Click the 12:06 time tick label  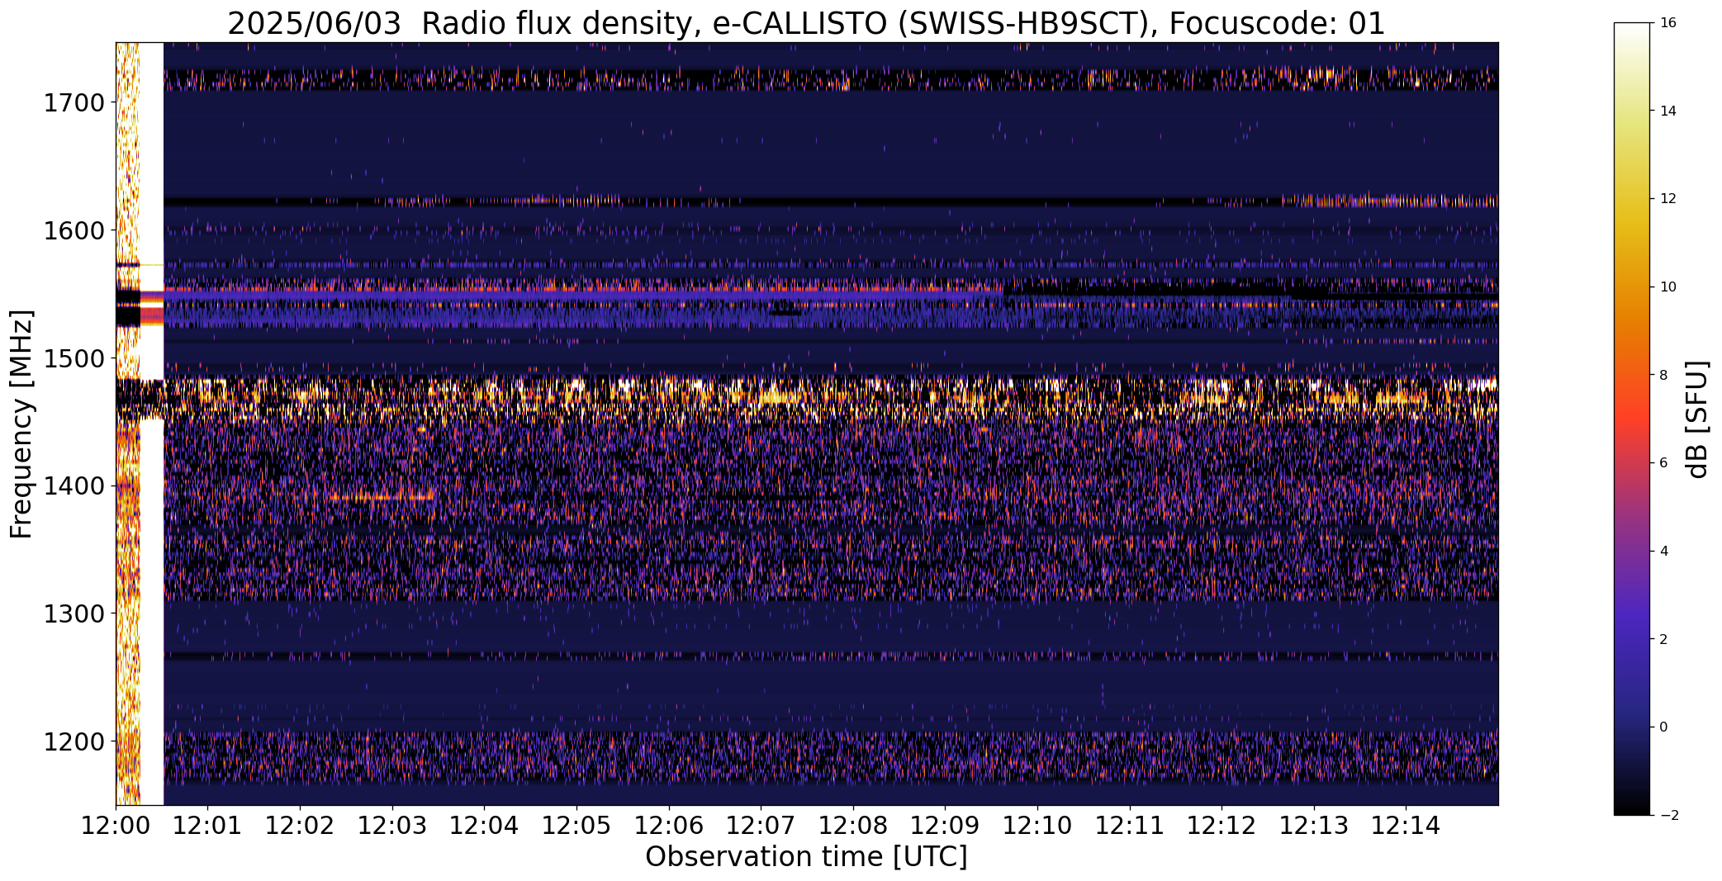(669, 825)
